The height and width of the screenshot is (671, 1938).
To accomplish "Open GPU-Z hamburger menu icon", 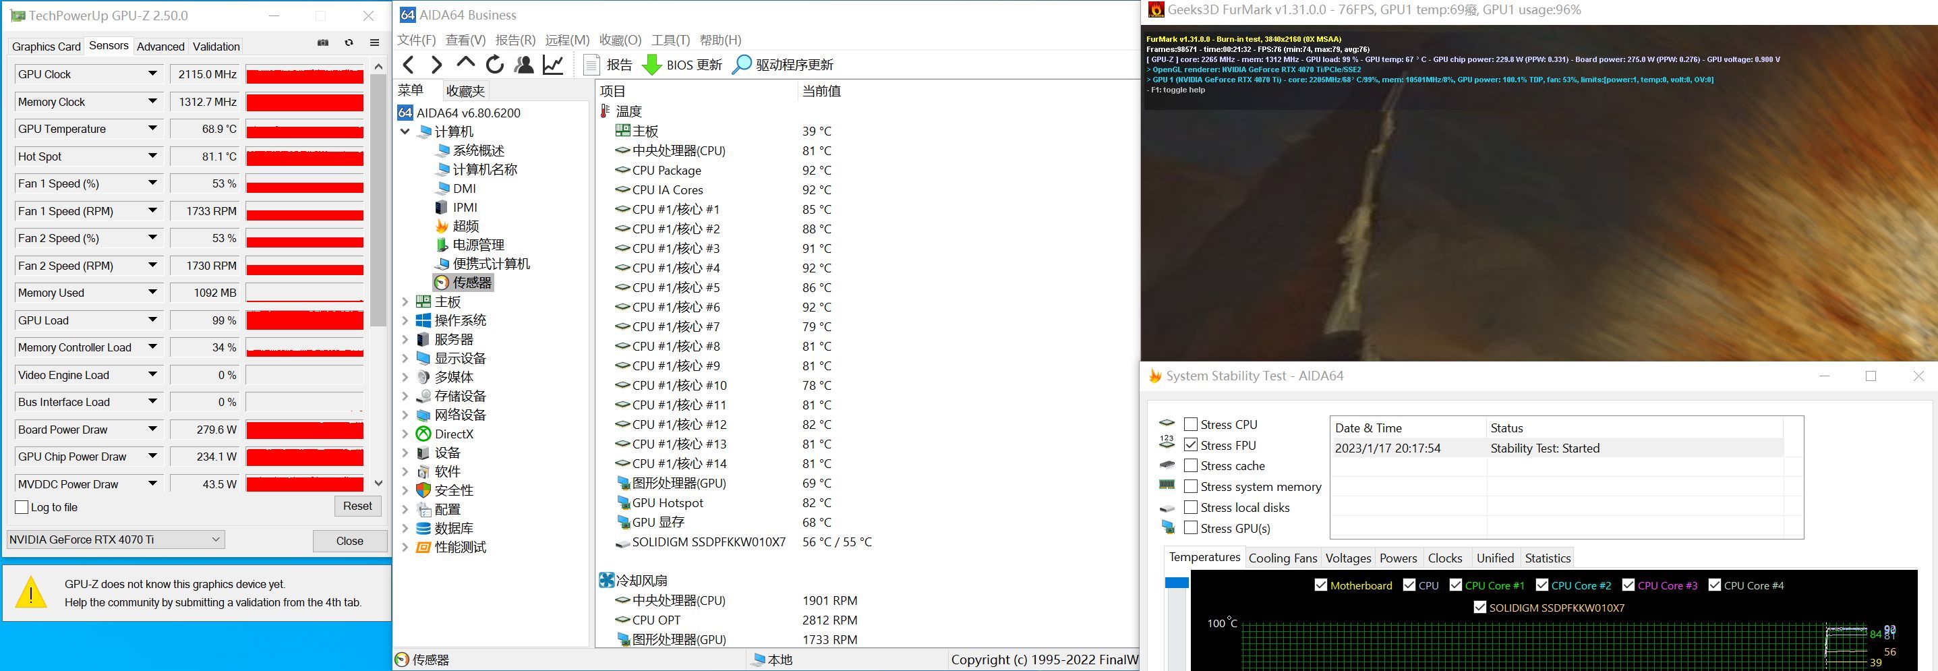I will [375, 43].
